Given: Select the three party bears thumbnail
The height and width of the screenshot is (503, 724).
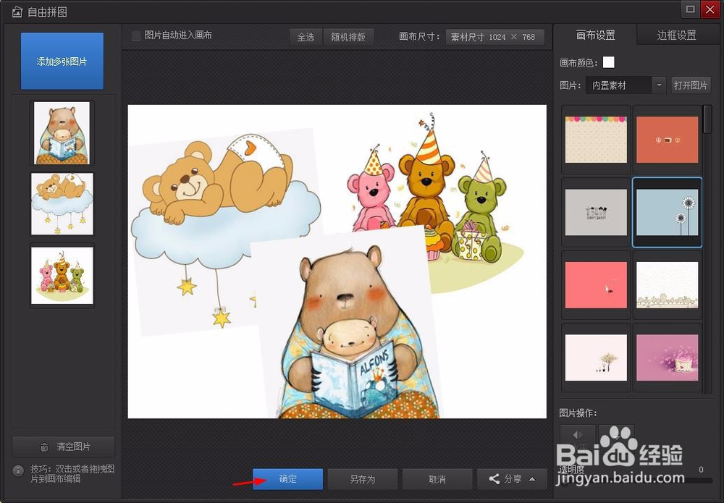Looking at the screenshot, I should tap(62, 276).
